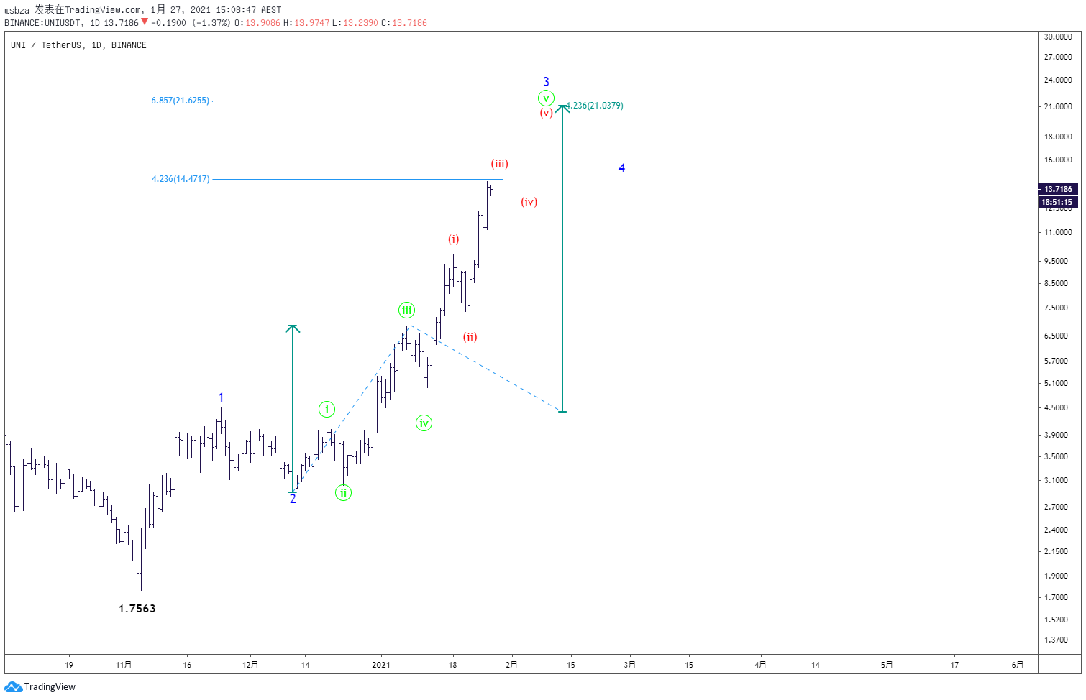The width and height of the screenshot is (1086, 700).
Task: Select the blue wave 1 label
Action: 221,397
